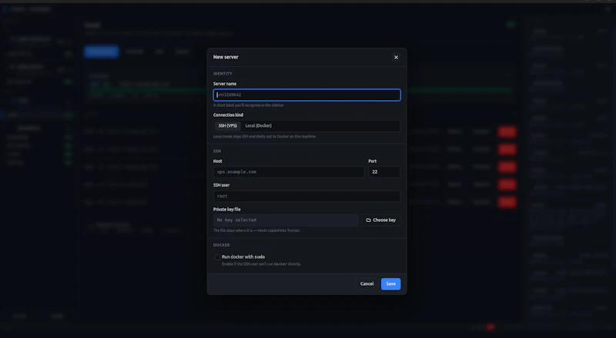Viewport: 616px width, 338px height.
Task: Select the SSH (VPS) connection kind
Action: click(228, 126)
